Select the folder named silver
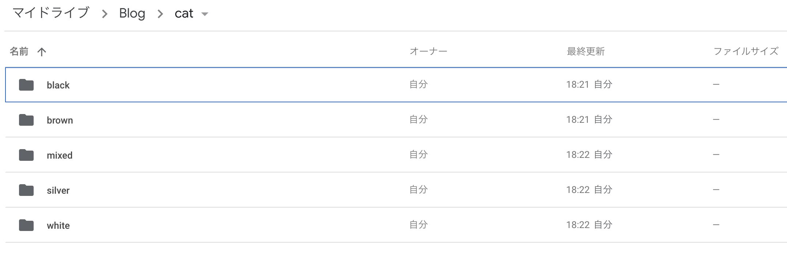The width and height of the screenshot is (787, 269). (x=58, y=190)
